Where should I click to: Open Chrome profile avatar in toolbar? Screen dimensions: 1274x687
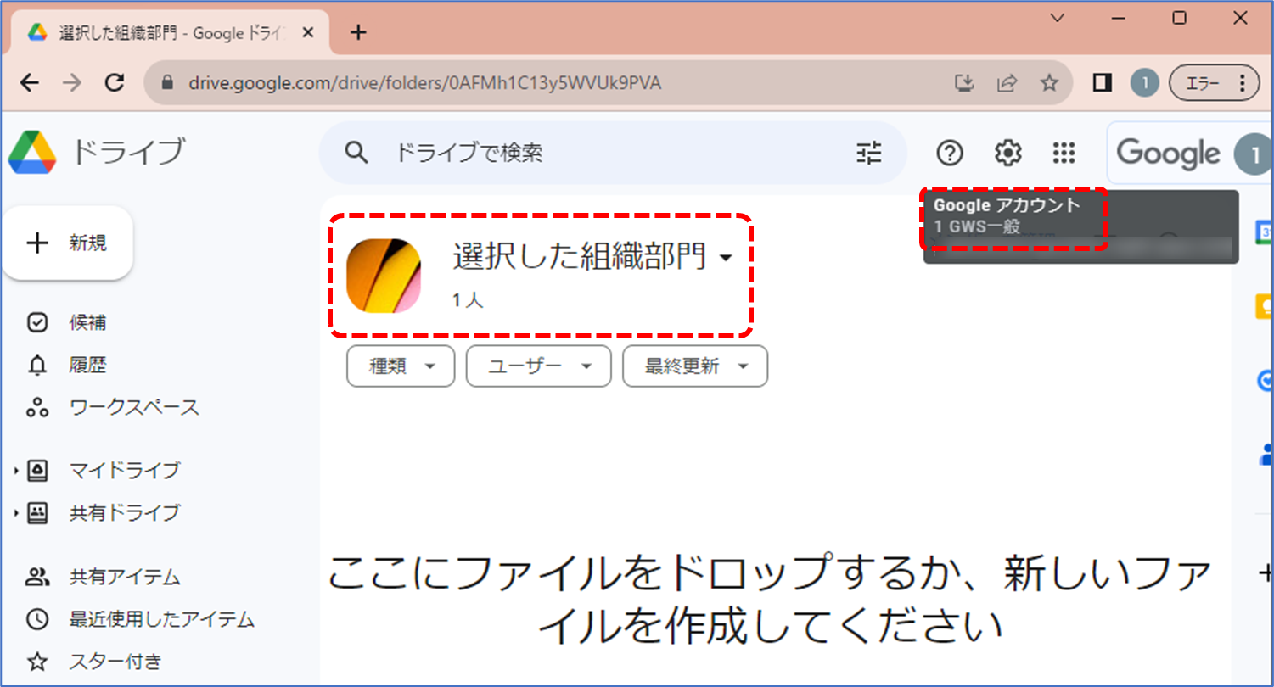[1145, 82]
